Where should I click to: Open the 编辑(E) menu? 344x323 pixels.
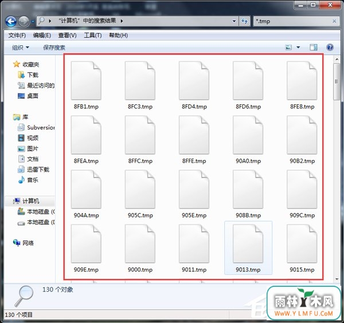[x=42, y=36]
